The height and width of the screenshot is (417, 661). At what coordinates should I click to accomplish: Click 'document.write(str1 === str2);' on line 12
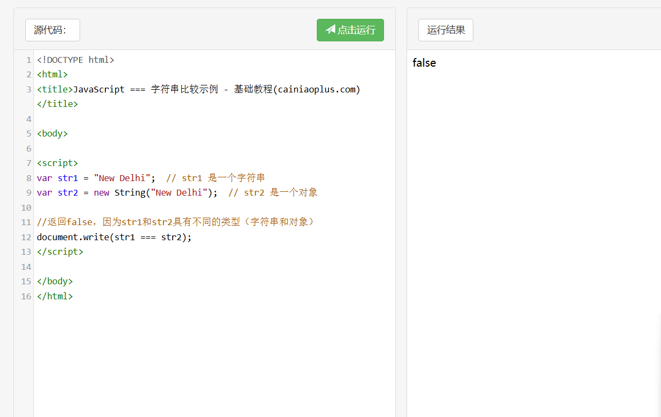tap(115, 237)
